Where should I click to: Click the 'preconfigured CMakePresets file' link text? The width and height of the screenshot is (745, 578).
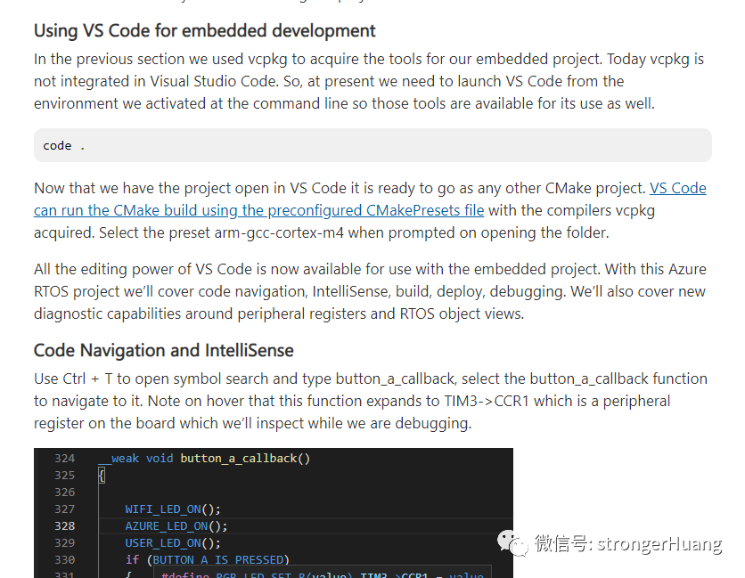(x=376, y=210)
